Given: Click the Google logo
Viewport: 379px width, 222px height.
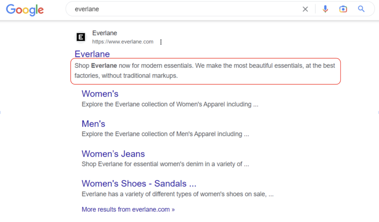Looking at the screenshot, I should pos(25,10).
